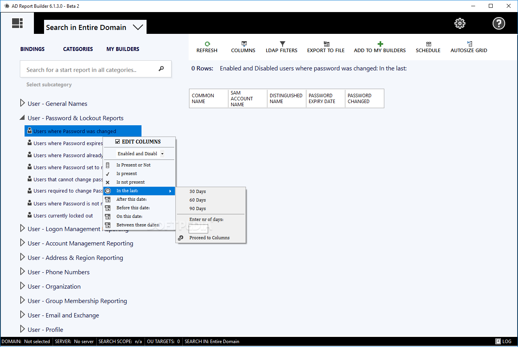Screen dimensions: 518x347
Task: Click the X icon for Is not present
Action: coord(108,182)
